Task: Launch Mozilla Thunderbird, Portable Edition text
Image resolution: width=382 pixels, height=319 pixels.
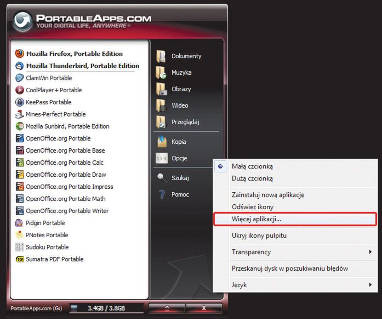Action: (x=83, y=66)
